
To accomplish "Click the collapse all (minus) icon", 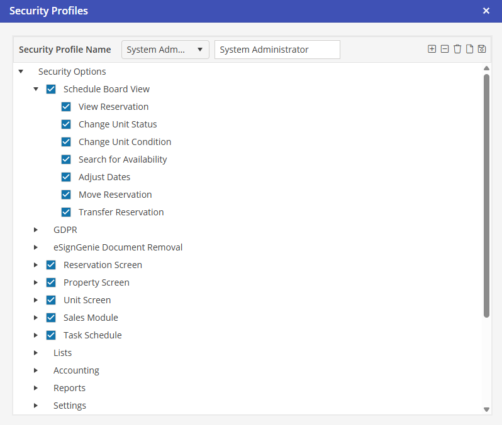I will 445,49.
